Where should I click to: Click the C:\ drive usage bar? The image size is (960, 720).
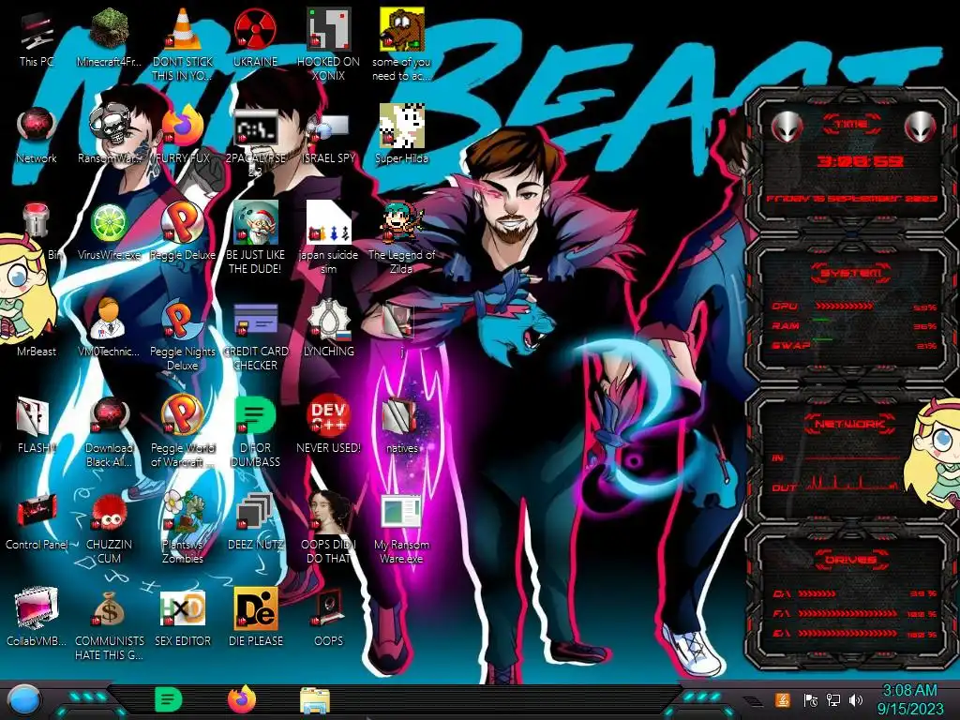click(817, 593)
